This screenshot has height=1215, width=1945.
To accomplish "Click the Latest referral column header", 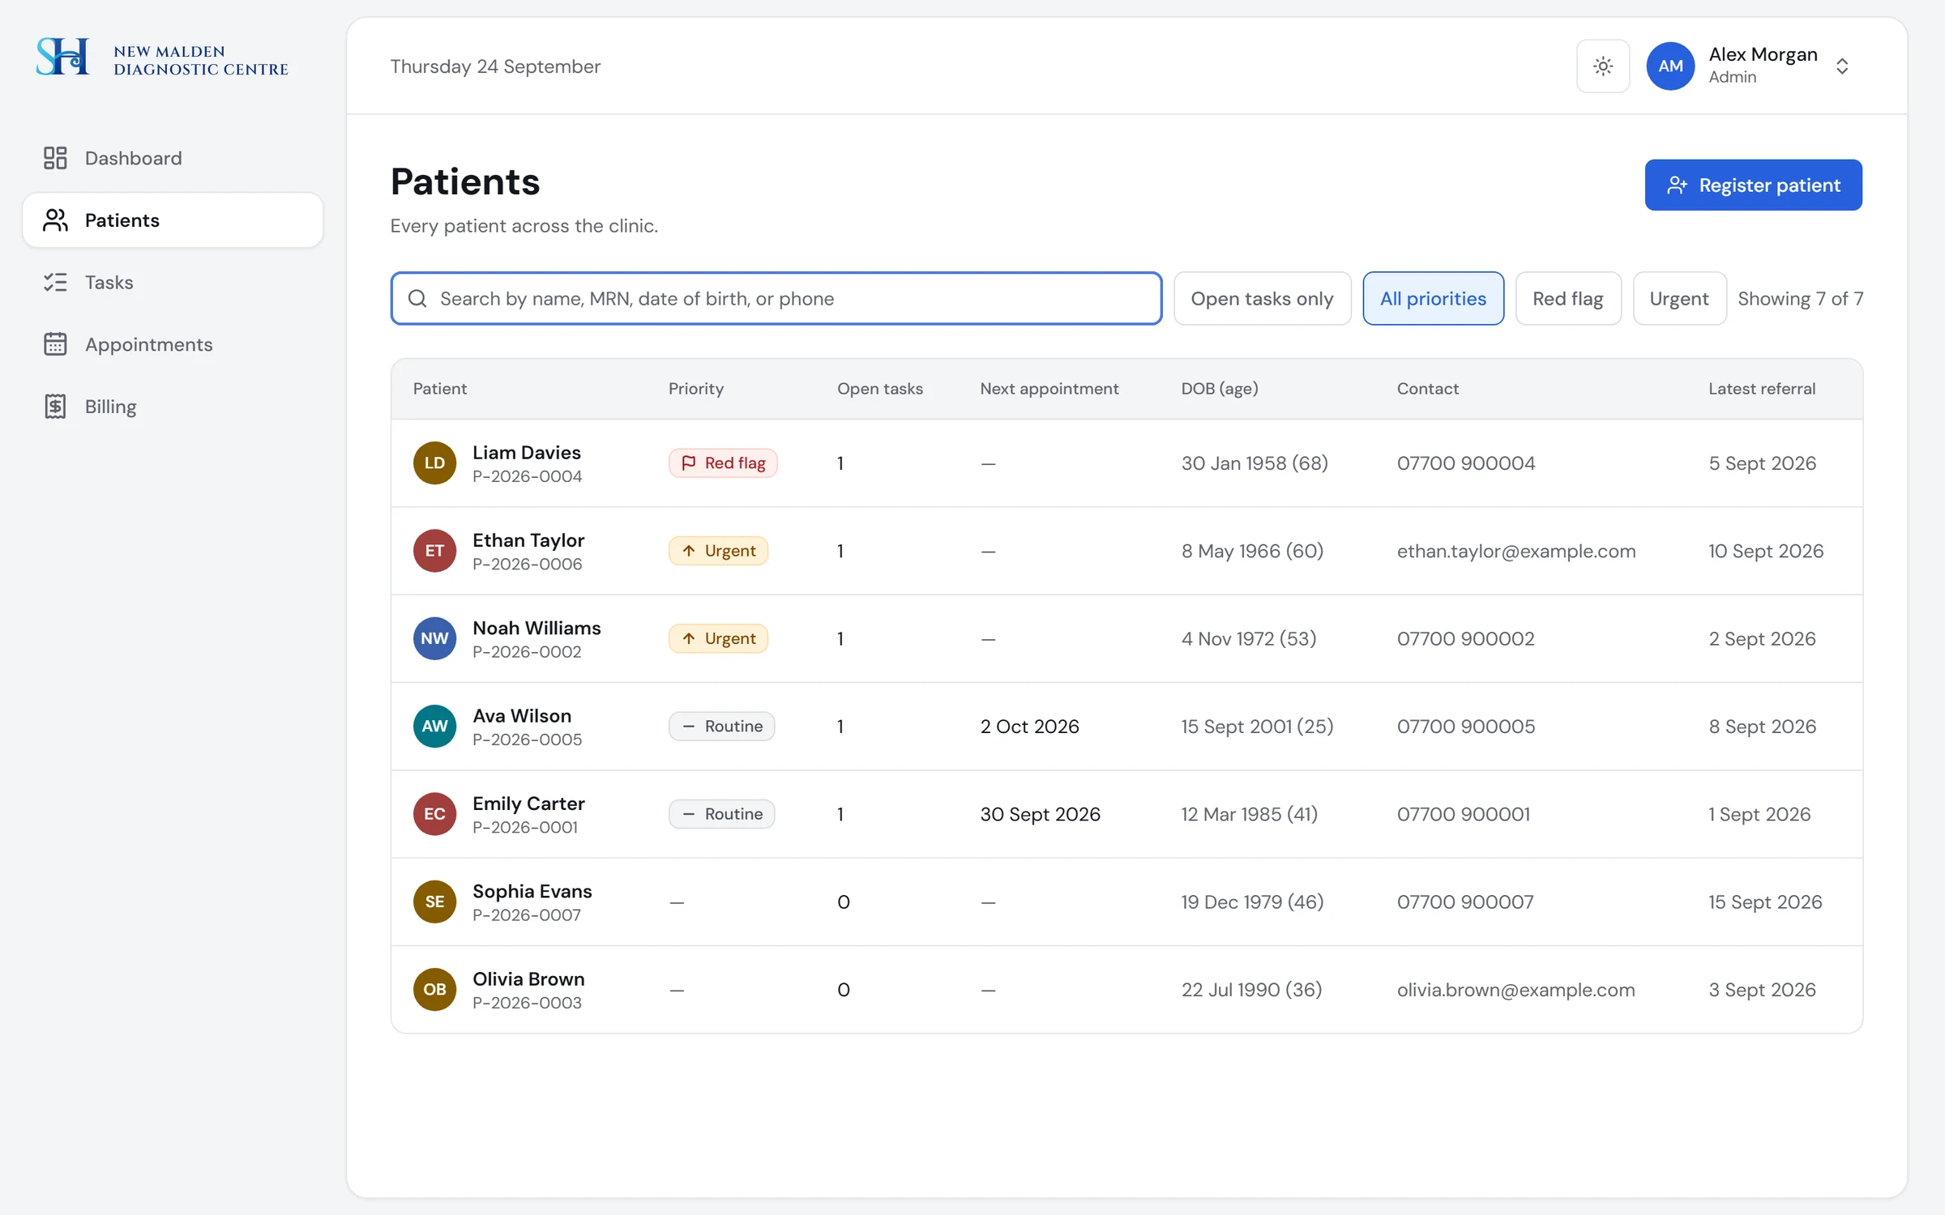I will pyautogui.click(x=1762, y=389).
